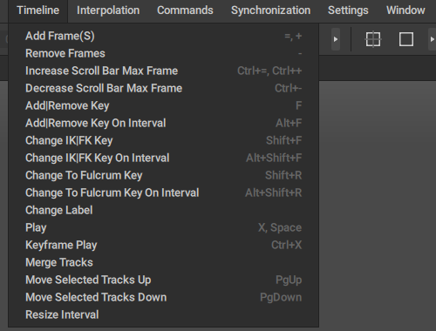
Task: Select the four-viewport layout icon
Action: click(372, 39)
